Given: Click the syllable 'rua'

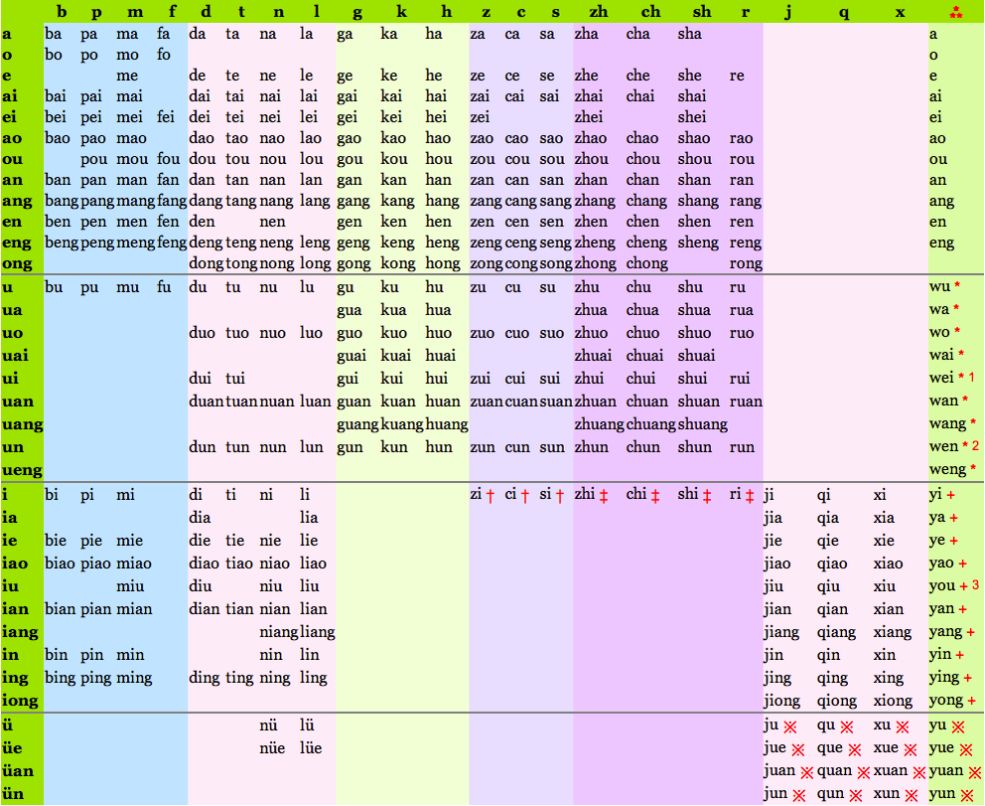Looking at the screenshot, I should [x=742, y=311].
